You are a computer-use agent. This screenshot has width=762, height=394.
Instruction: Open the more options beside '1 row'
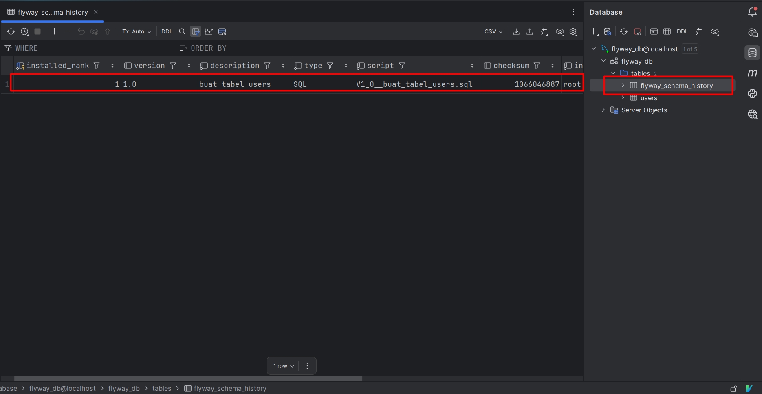307,366
